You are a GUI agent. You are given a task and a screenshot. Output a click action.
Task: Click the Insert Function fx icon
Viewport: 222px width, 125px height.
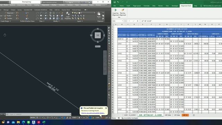[137, 21]
